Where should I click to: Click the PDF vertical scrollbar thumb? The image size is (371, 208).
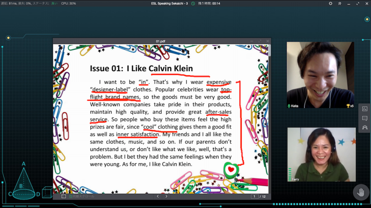pos(269,50)
